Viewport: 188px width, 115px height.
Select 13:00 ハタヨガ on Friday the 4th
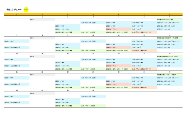coord(119,23)
